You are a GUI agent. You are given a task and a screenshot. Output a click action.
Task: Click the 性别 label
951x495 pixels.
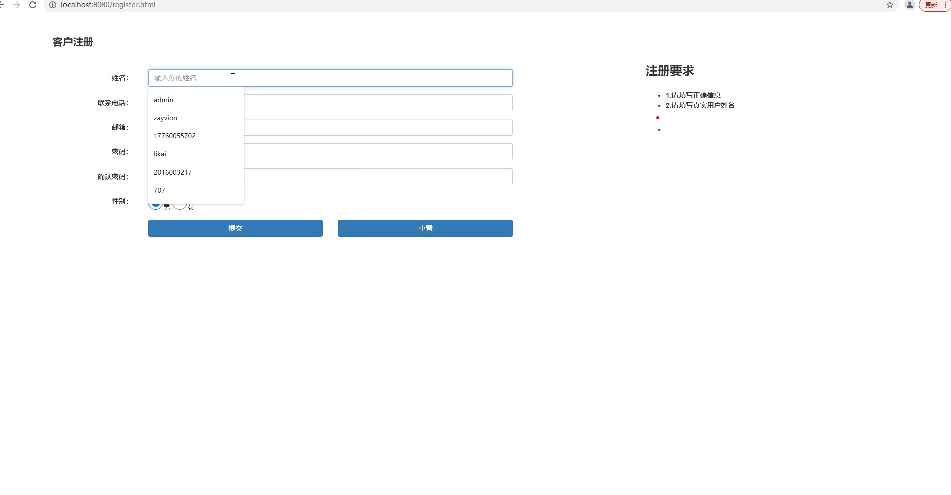[x=120, y=201]
